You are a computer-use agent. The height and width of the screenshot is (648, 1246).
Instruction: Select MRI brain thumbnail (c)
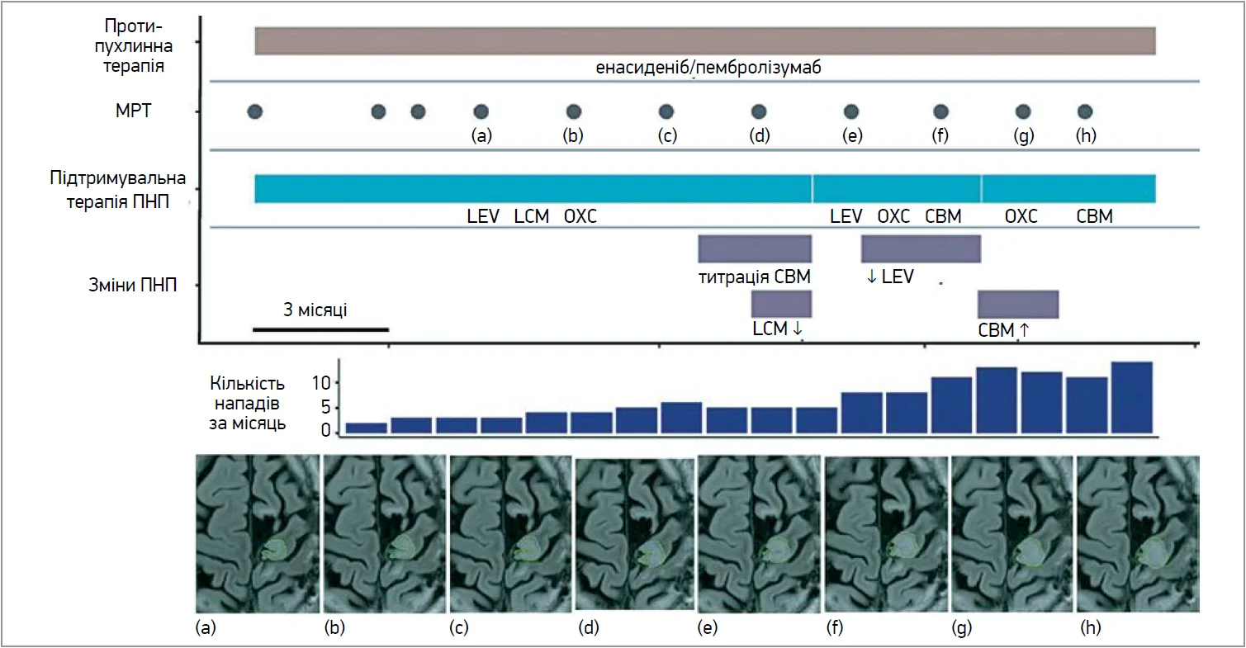[510, 532]
